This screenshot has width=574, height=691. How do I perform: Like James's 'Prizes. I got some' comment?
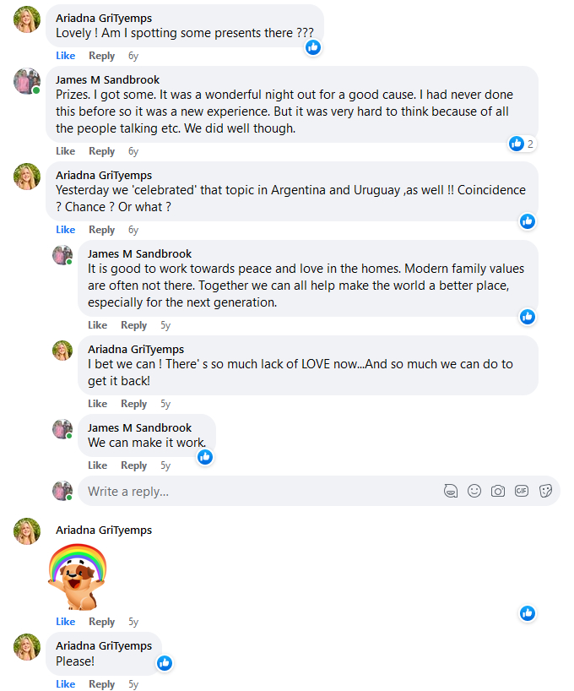click(x=66, y=151)
